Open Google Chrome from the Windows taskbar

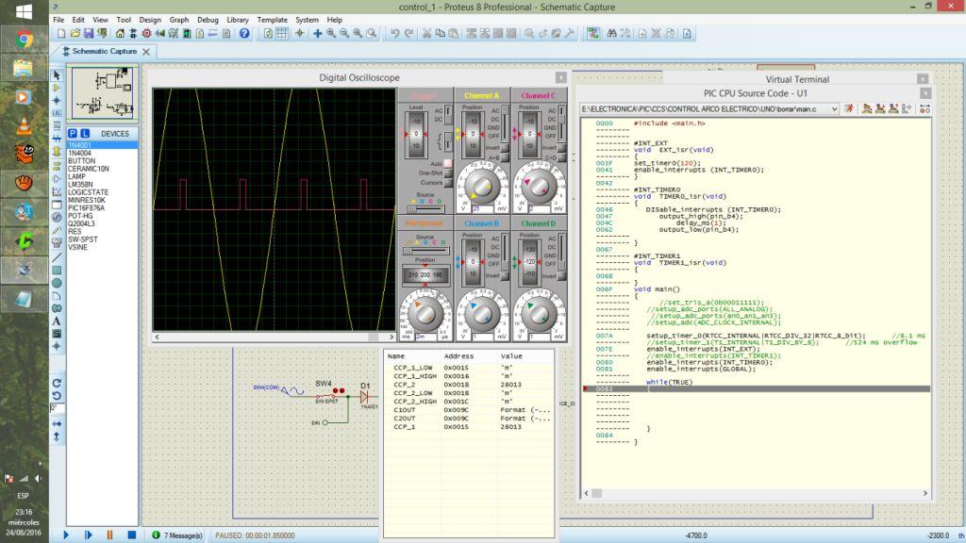click(24, 40)
